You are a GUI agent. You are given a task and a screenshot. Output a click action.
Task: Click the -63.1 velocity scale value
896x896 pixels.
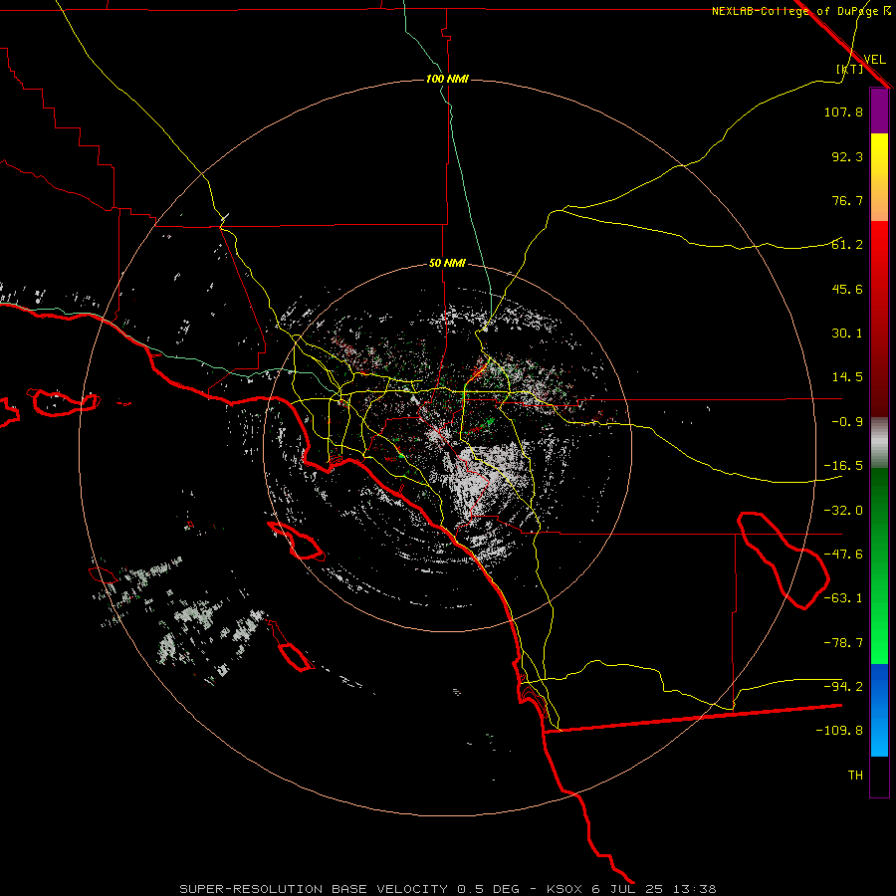843,598
